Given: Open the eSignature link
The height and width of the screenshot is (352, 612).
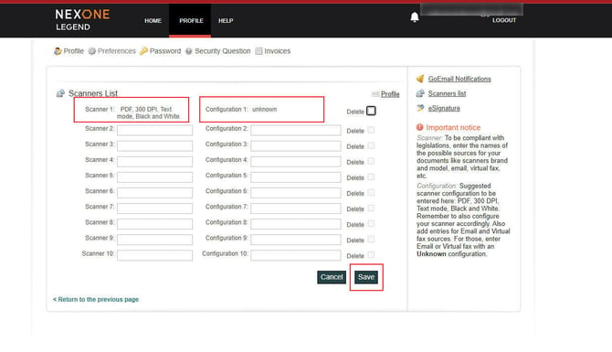Looking at the screenshot, I should click(444, 108).
